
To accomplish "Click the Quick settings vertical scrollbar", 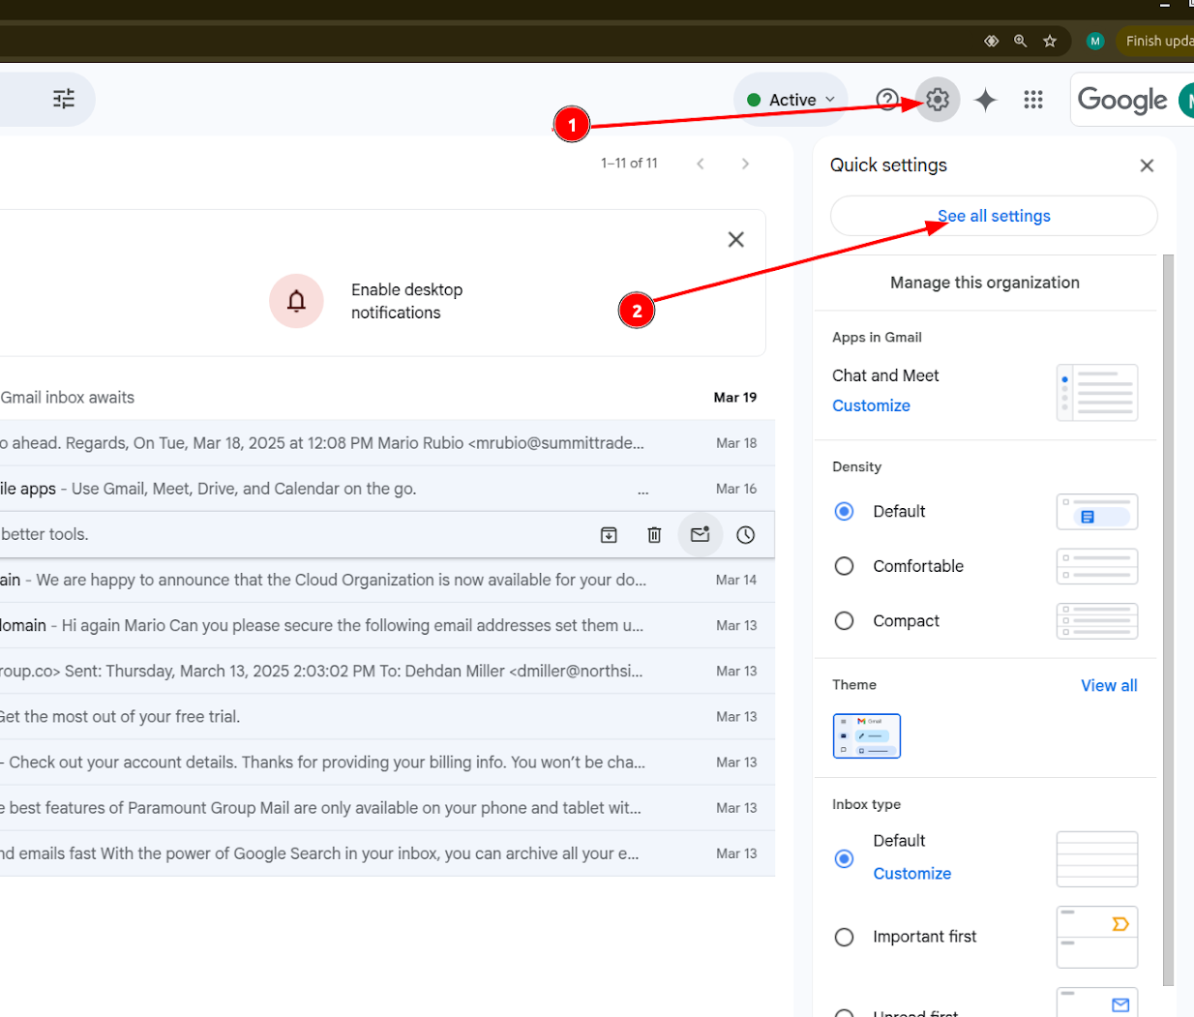I will 1168,619.
